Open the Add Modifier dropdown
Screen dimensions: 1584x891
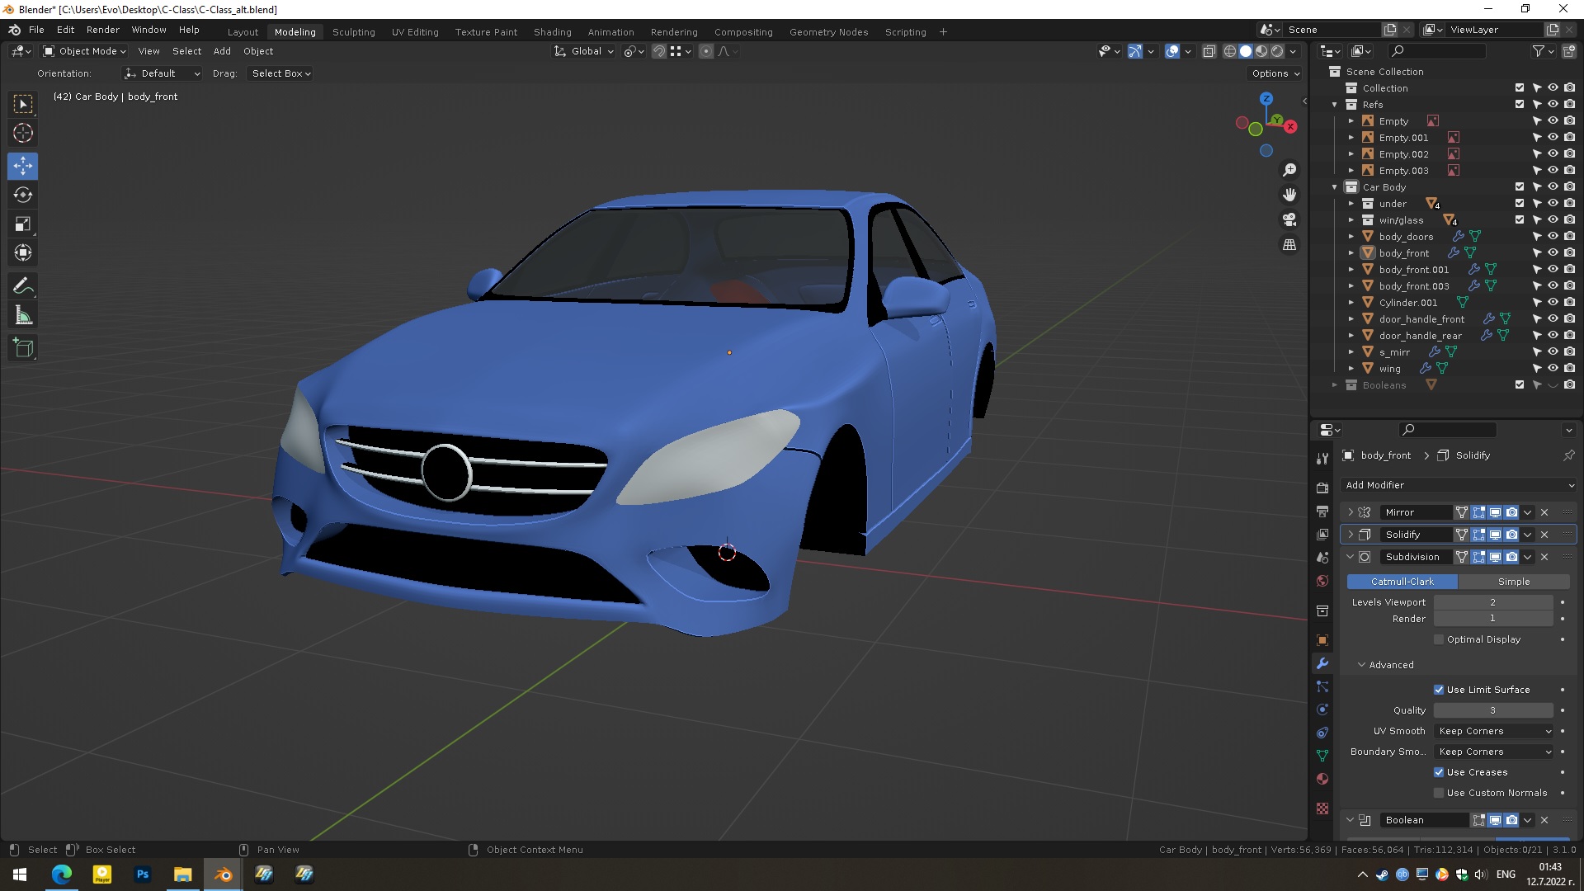(x=1459, y=485)
